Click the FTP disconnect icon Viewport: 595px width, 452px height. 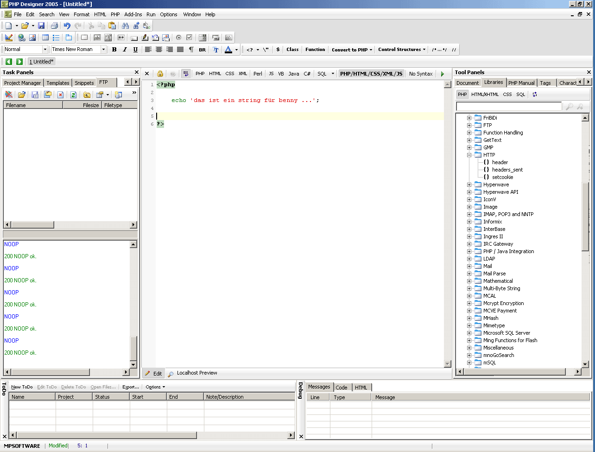coord(9,95)
